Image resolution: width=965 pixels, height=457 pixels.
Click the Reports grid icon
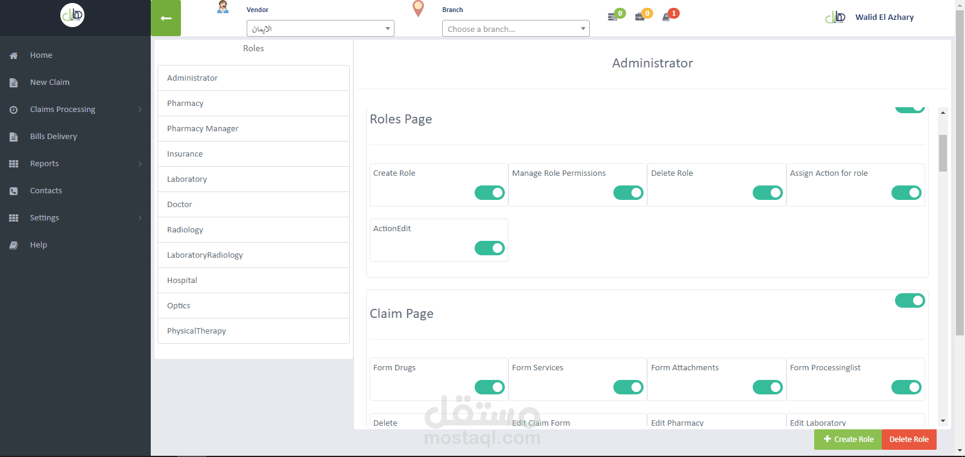pos(13,164)
